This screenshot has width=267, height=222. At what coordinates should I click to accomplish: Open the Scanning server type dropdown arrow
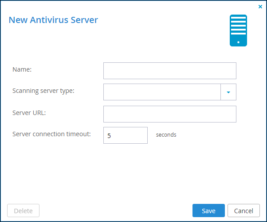coord(228,92)
